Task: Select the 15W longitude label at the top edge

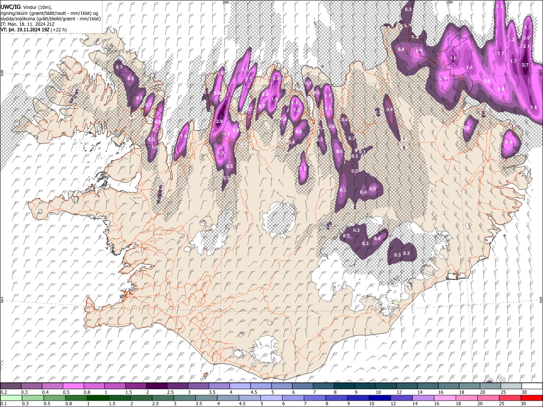Action: coord(450,2)
